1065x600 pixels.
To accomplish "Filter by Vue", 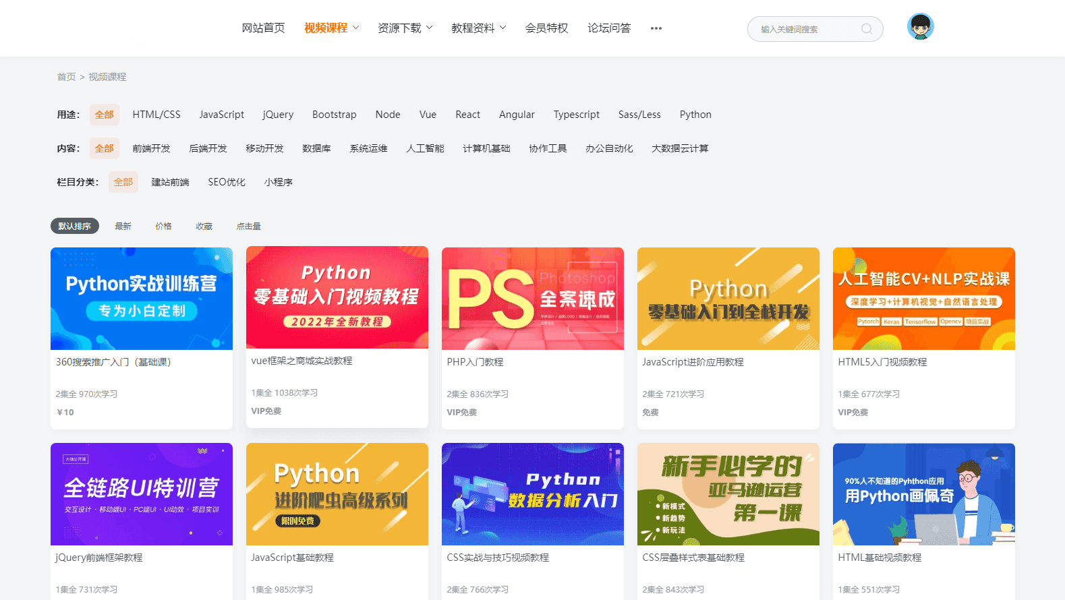I will tap(428, 115).
